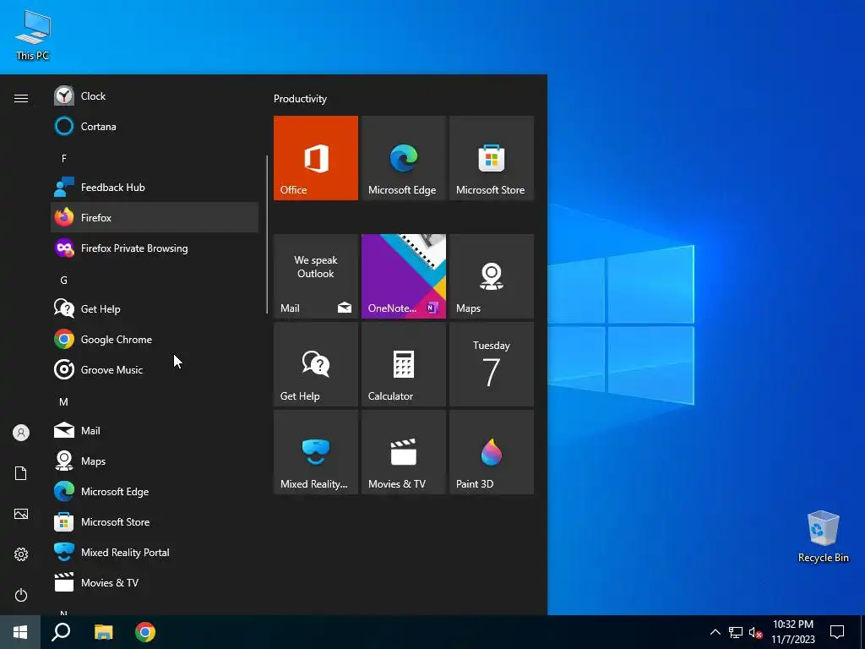Open the clock showing 10:32 PM
This screenshot has height=649, width=865.
tap(792, 632)
